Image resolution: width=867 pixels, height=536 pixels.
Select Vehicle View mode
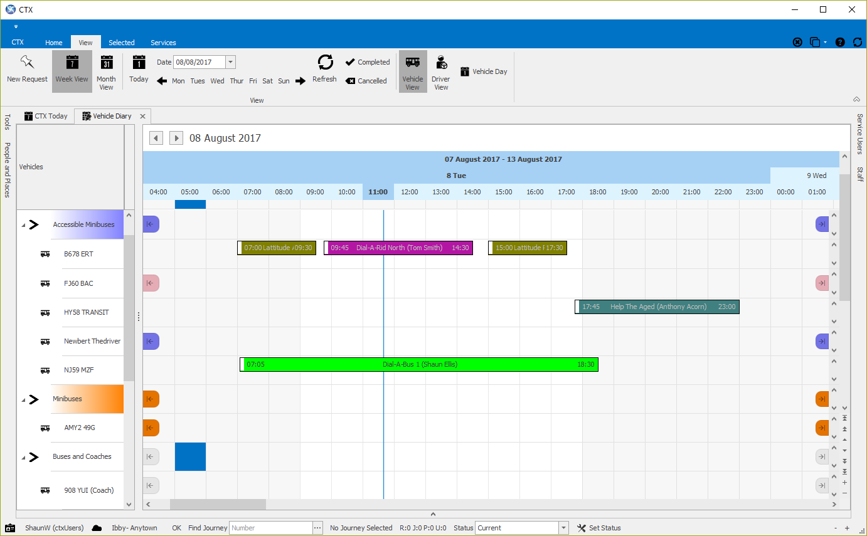[413, 71]
